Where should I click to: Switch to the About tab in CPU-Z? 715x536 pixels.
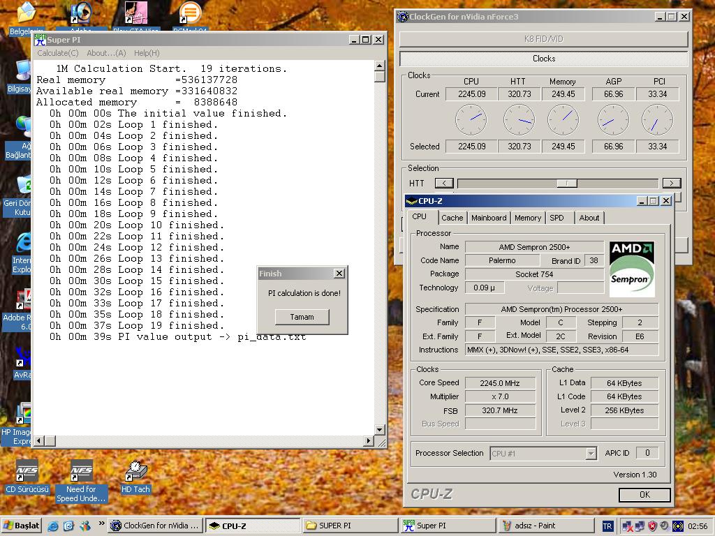click(589, 218)
